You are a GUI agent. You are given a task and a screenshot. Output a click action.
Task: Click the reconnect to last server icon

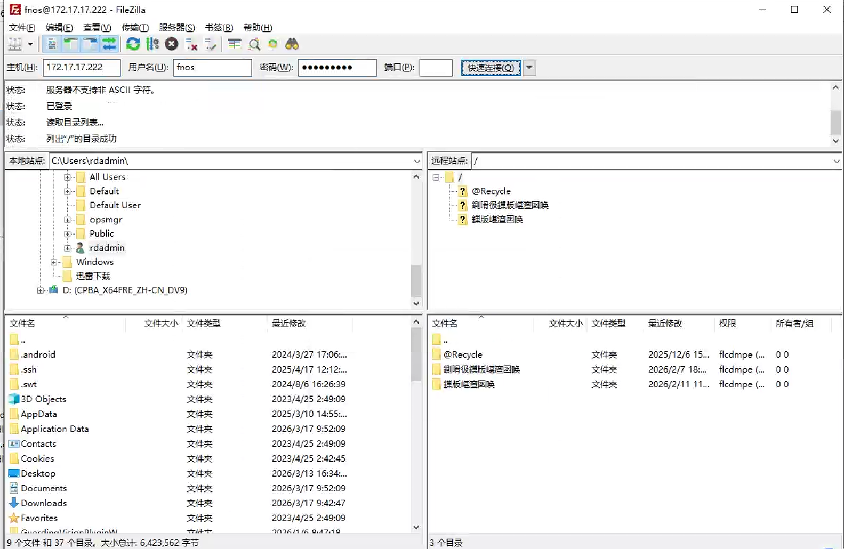tap(211, 44)
